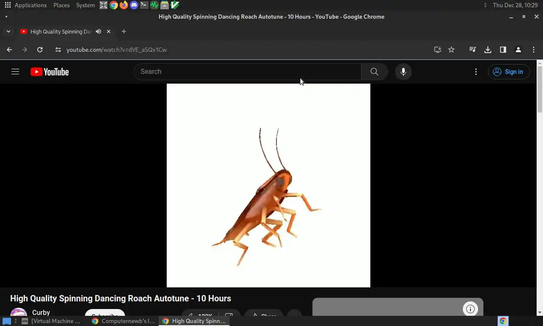Click the clock Thu Dec 28, 10:29
543x326 pixels.
pyautogui.click(x=515, y=5)
